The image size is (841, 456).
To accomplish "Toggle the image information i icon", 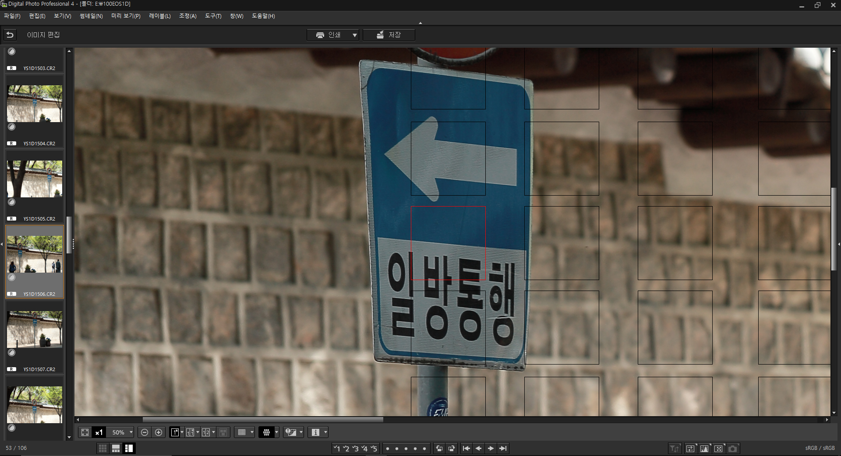I will pos(315,432).
